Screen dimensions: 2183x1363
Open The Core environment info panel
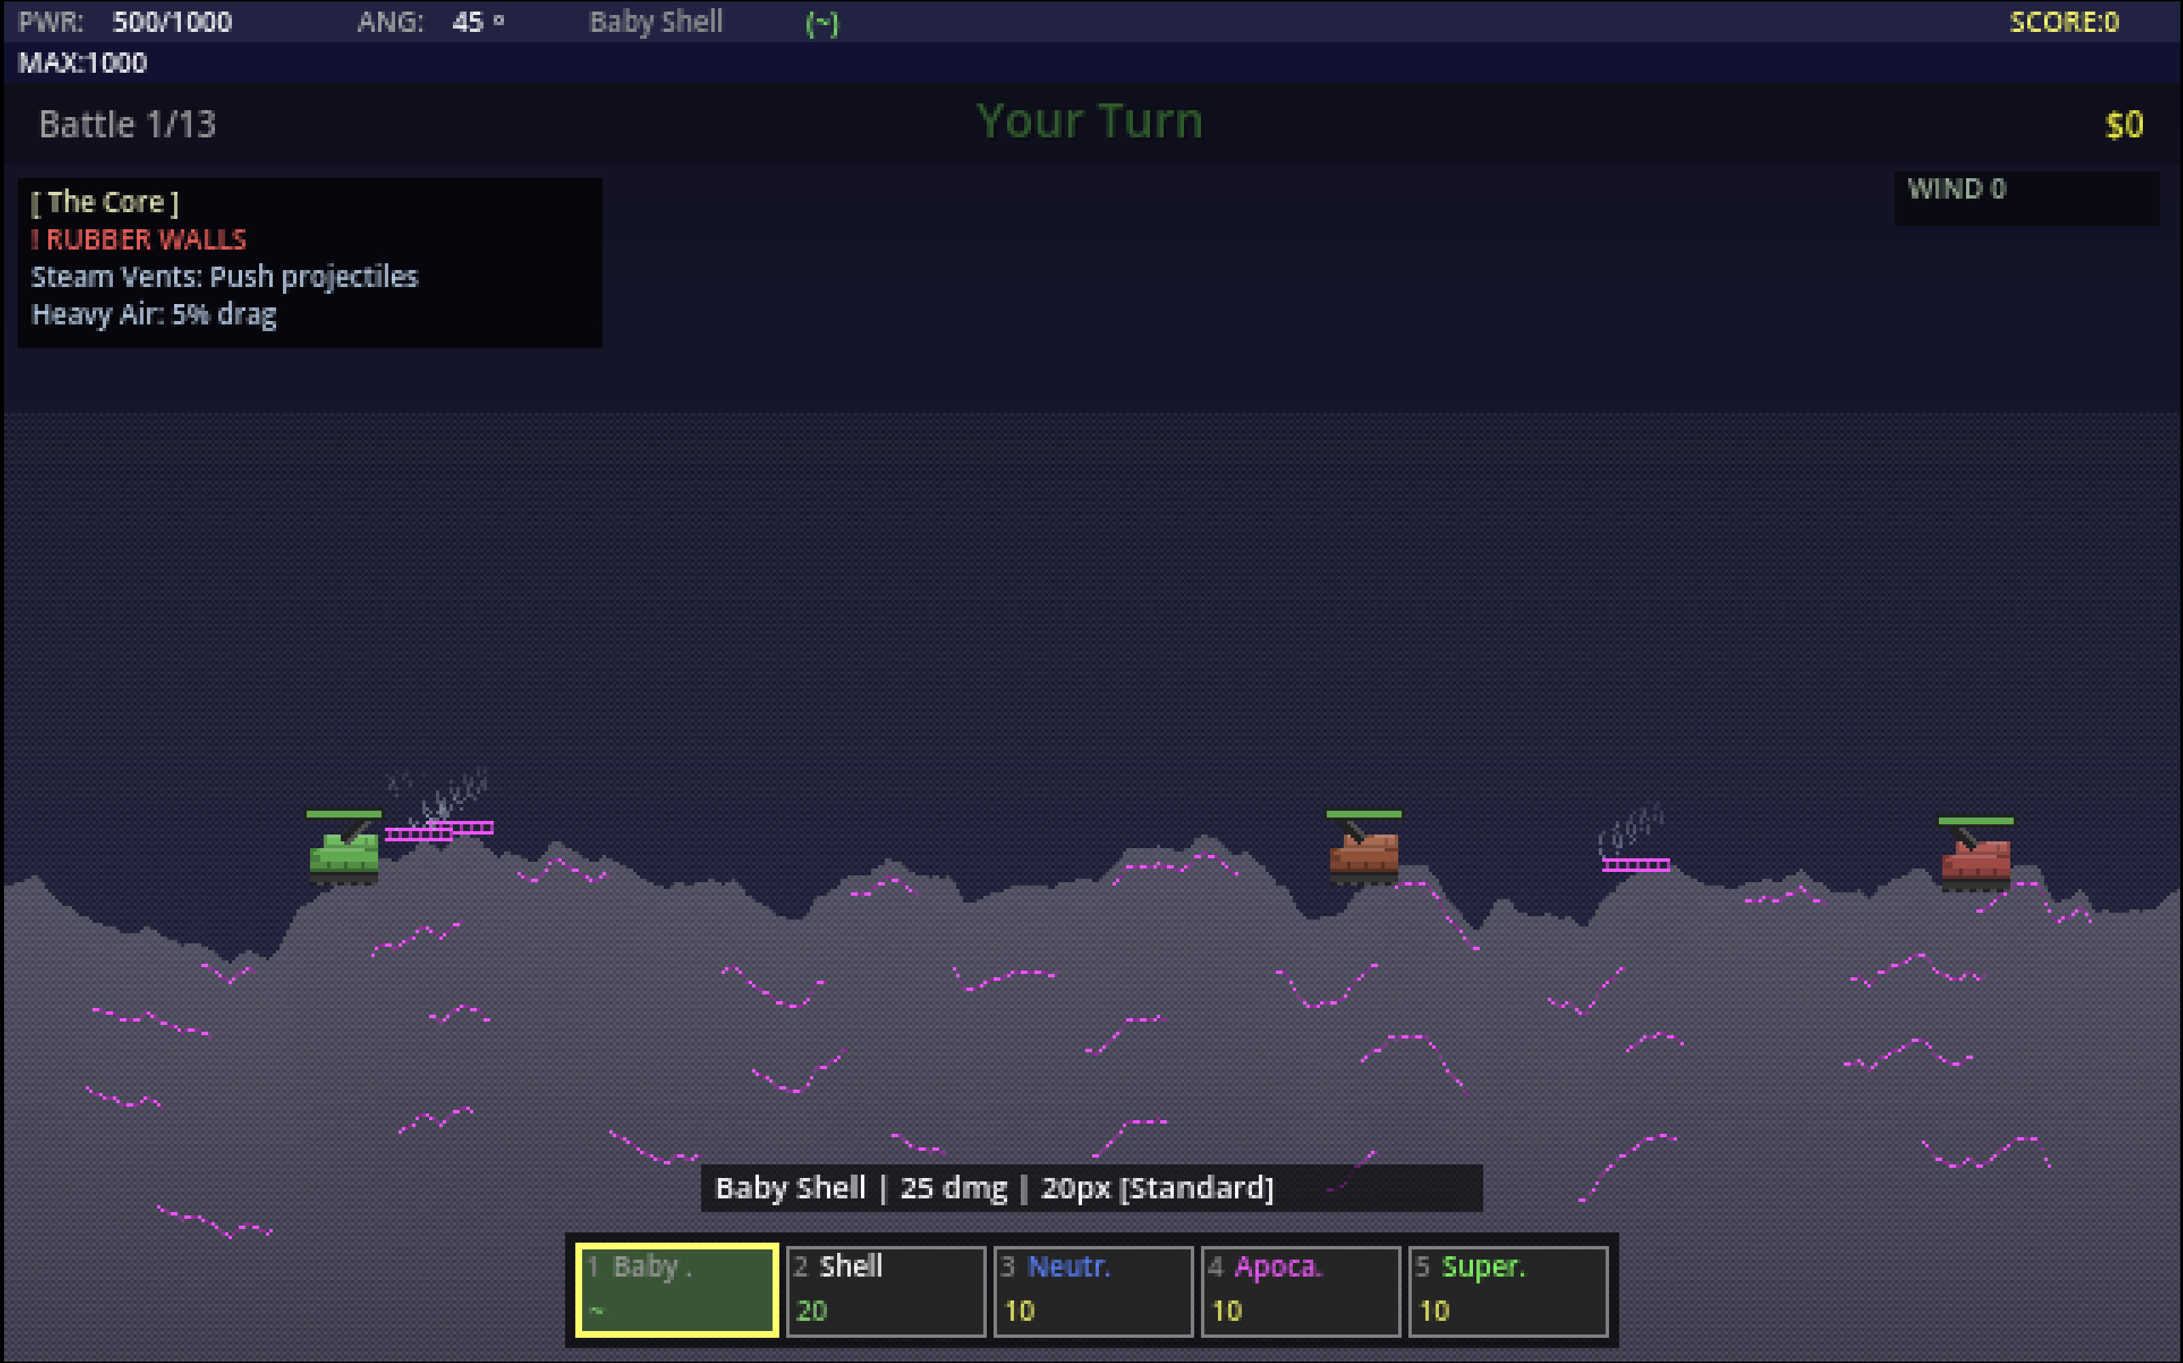(309, 261)
